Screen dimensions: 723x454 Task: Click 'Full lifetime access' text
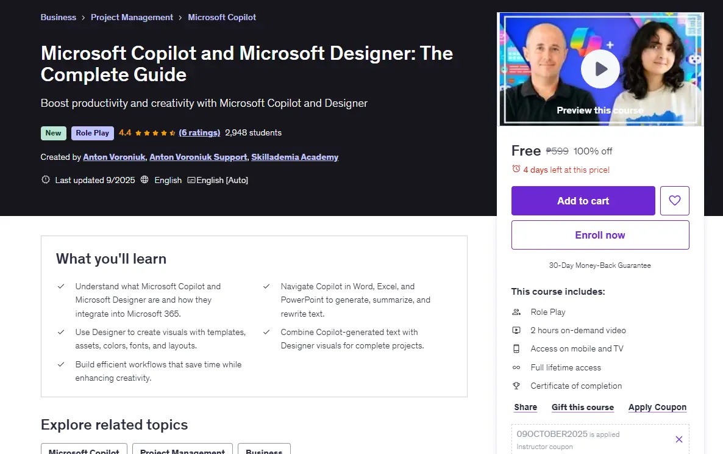pos(566,368)
